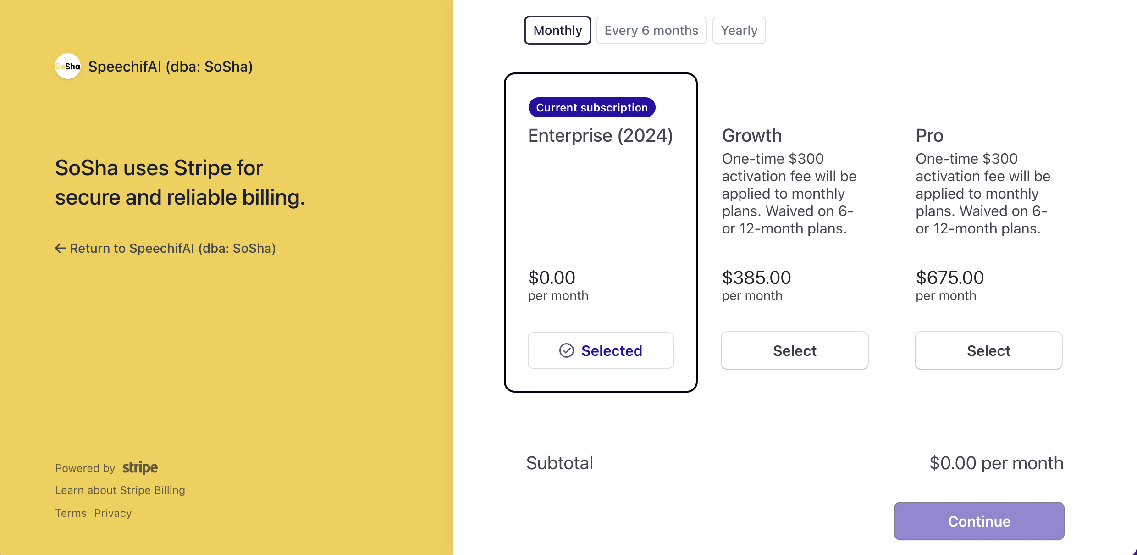
Task: Click the Growth plan heading
Action: [x=751, y=136]
